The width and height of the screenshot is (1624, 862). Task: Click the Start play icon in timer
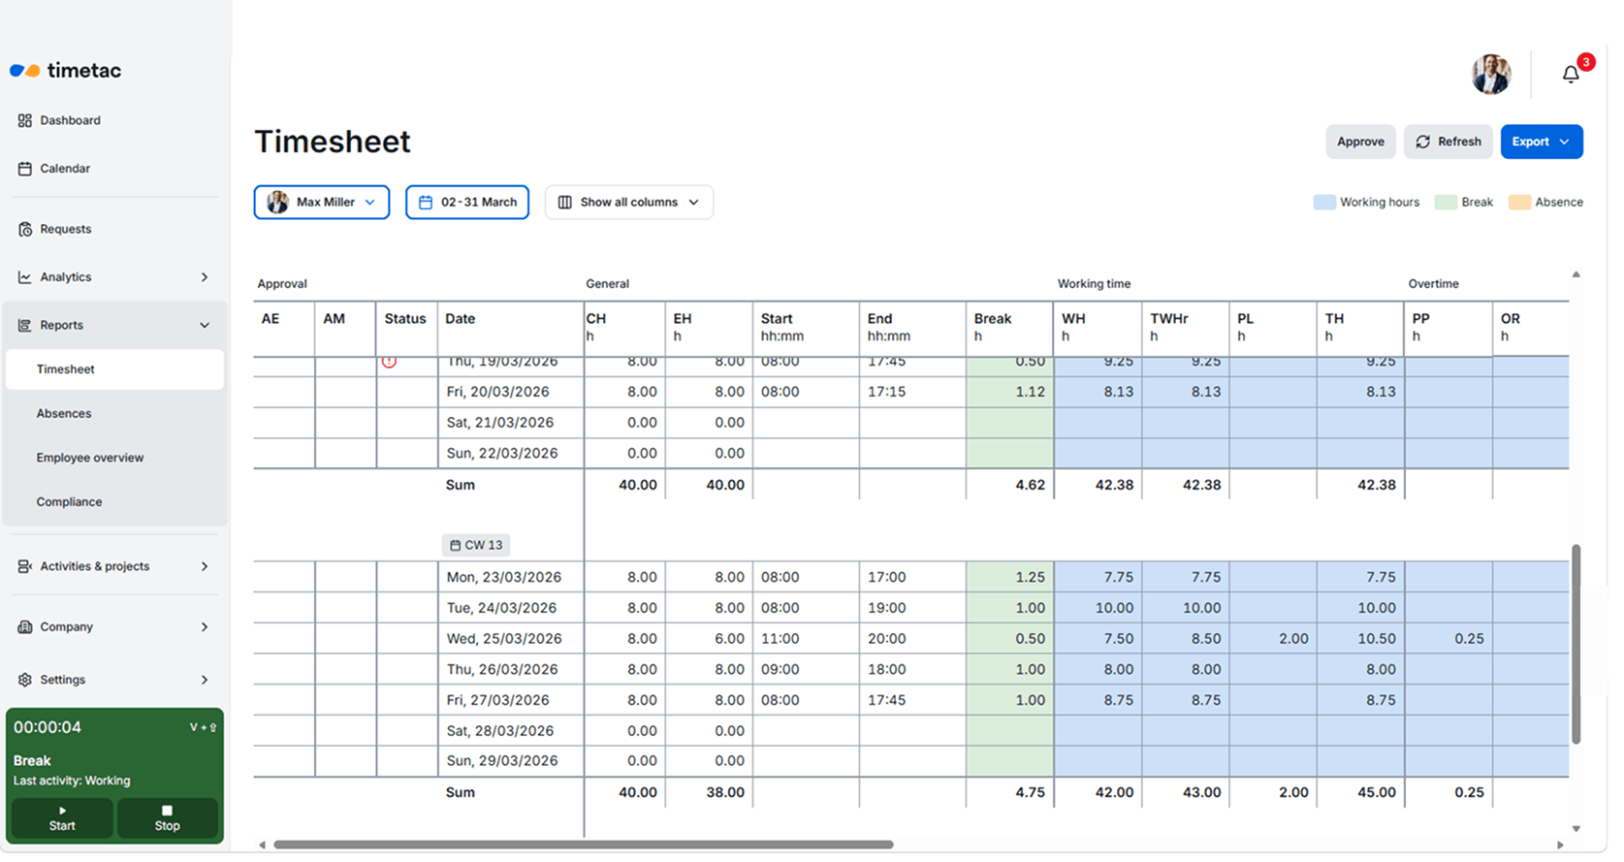[x=62, y=811]
